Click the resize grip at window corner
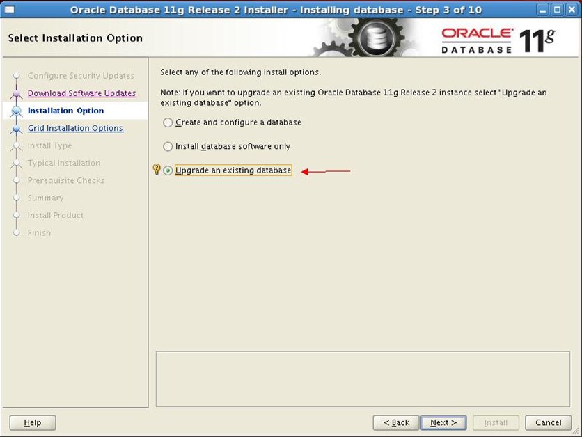582x437 pixels. [x=576, y=431]
